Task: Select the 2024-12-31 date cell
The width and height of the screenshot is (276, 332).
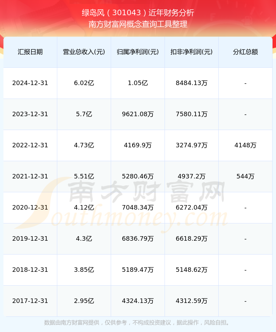Action: tap(30, 83)
